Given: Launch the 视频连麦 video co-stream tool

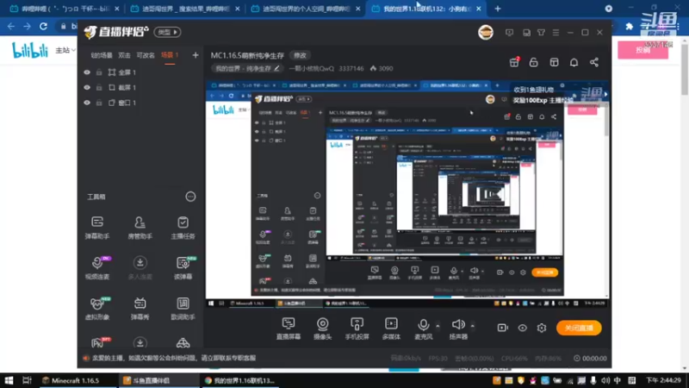Looking at the screenshot, I should 97,267.
